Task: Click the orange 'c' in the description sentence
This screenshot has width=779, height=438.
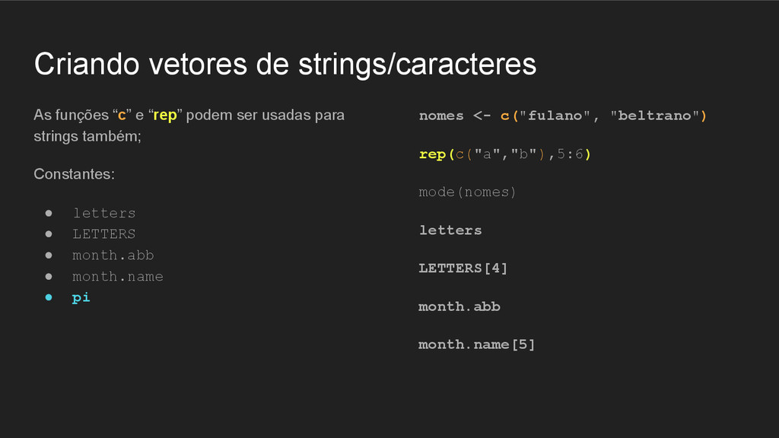Action: click(x=122, y=116)
